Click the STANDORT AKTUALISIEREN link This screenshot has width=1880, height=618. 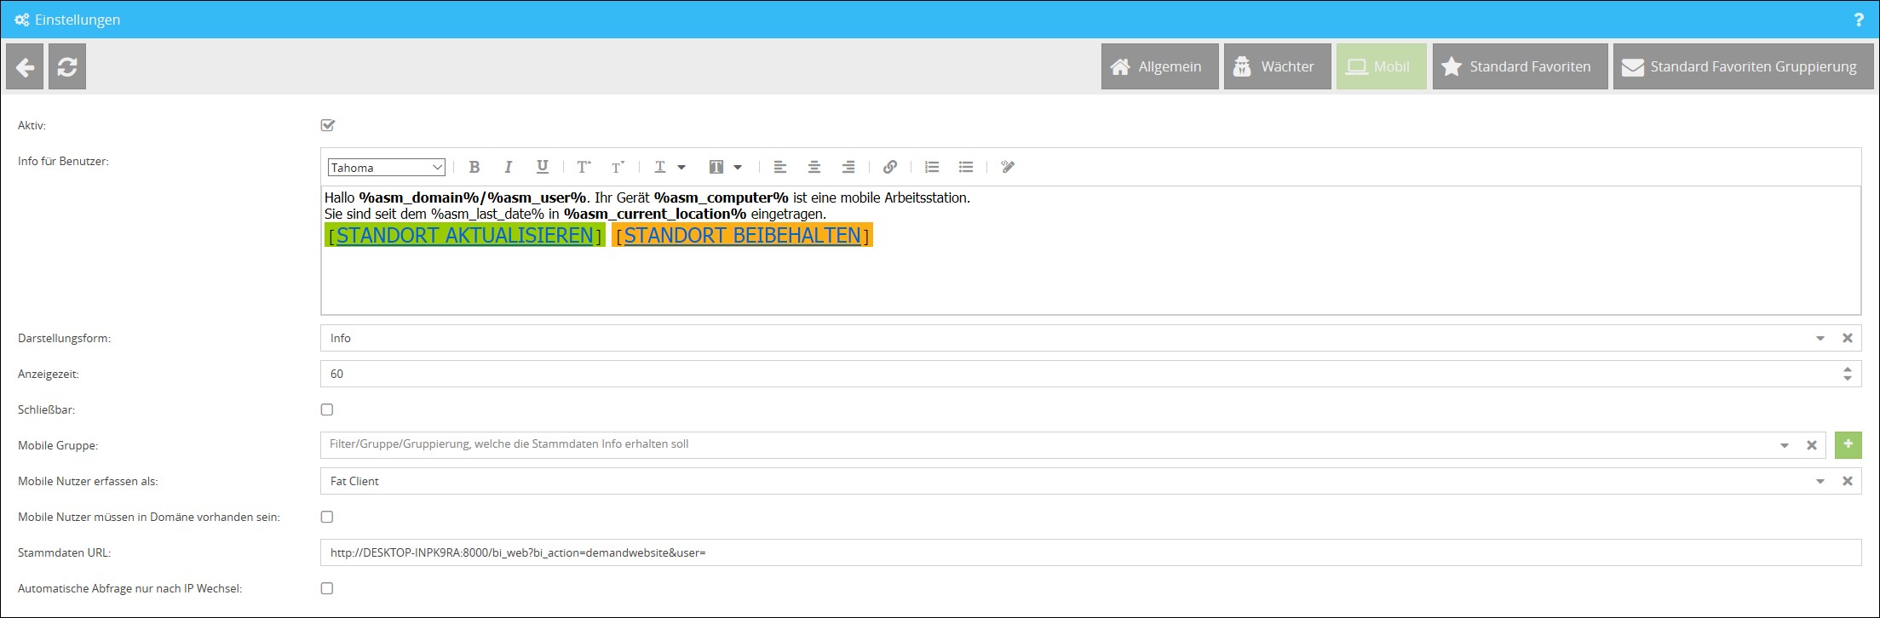click(465, 235)
